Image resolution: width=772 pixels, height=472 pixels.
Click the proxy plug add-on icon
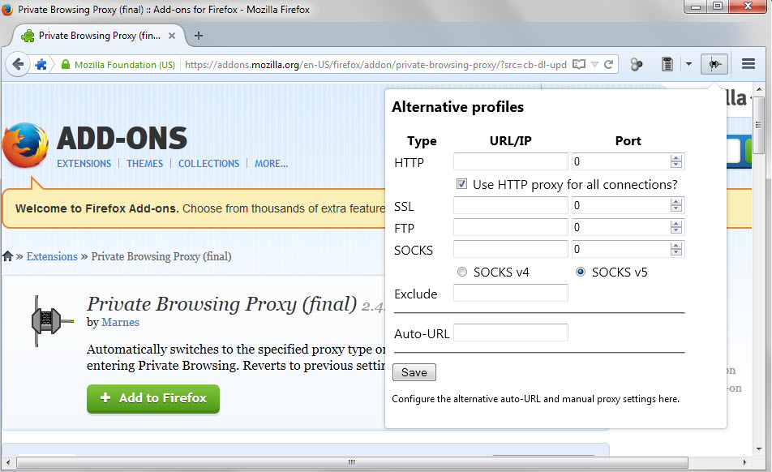pos(52,321)
